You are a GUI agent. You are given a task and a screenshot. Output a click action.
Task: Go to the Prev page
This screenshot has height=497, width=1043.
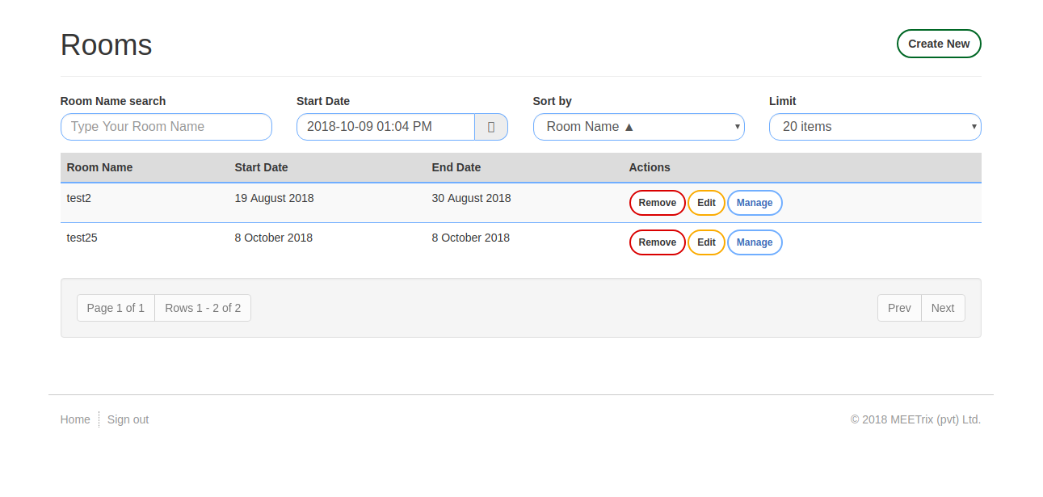pyautogui.click(x=899, y=308)
